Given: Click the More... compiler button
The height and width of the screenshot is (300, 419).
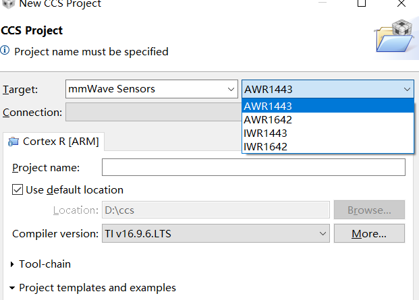Looking at the screenshot, I should [369, 234].
